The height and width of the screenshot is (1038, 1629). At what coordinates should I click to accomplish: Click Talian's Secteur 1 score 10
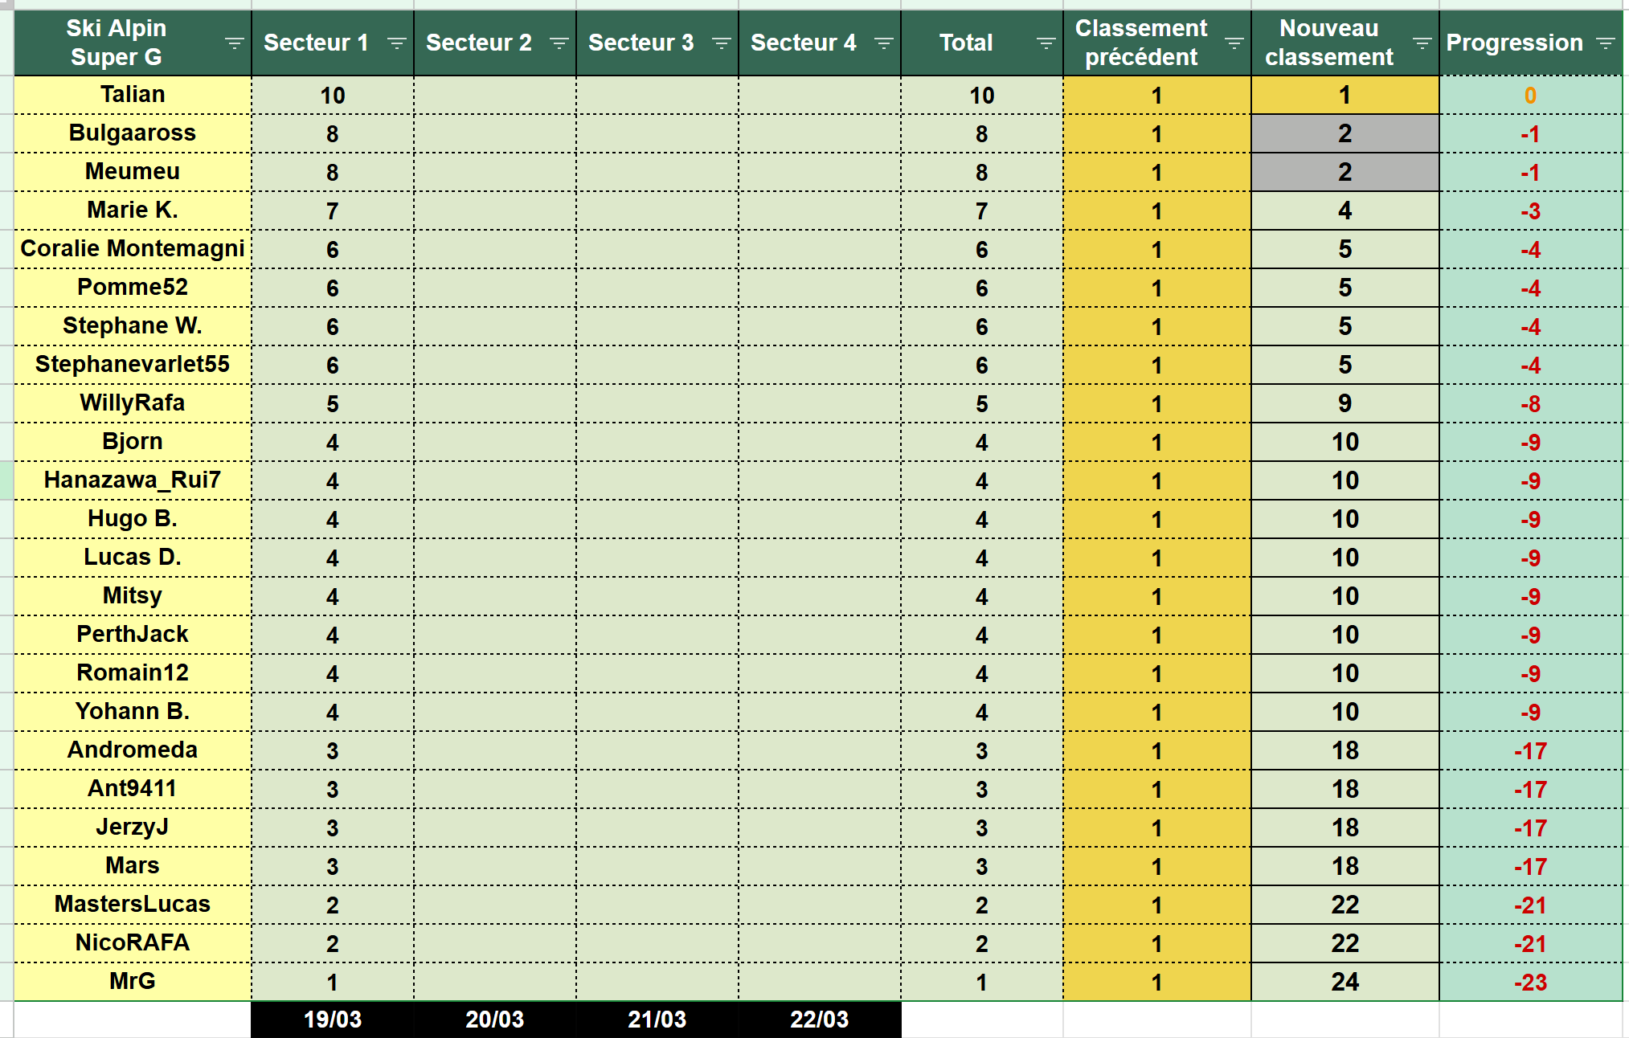pos(332,96)
